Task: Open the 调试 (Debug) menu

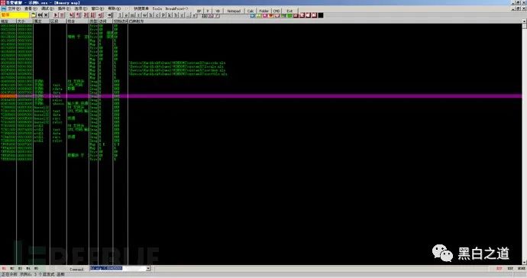Action: [47, 8]
